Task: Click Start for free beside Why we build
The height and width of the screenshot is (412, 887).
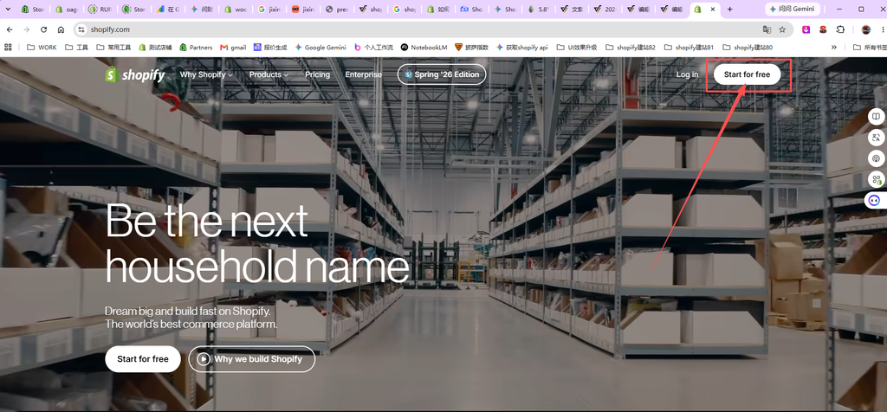Action: click(143, 359)
